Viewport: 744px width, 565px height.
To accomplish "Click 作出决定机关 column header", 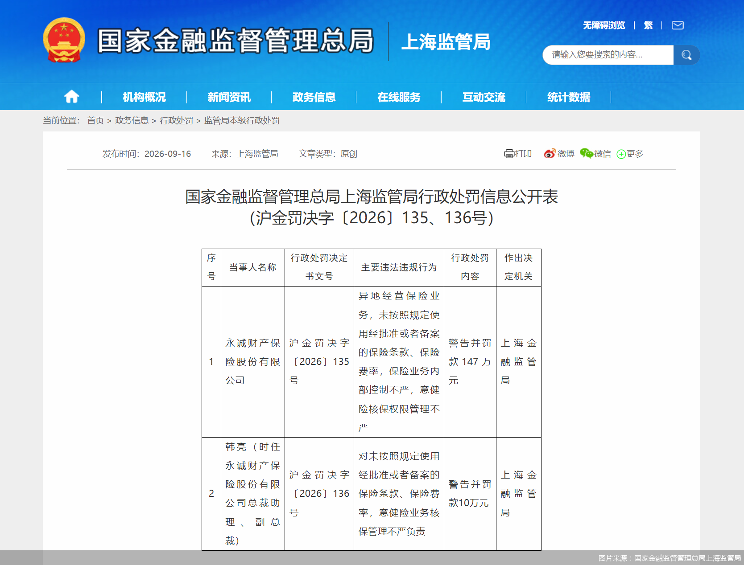I will [x=519, y=267].
